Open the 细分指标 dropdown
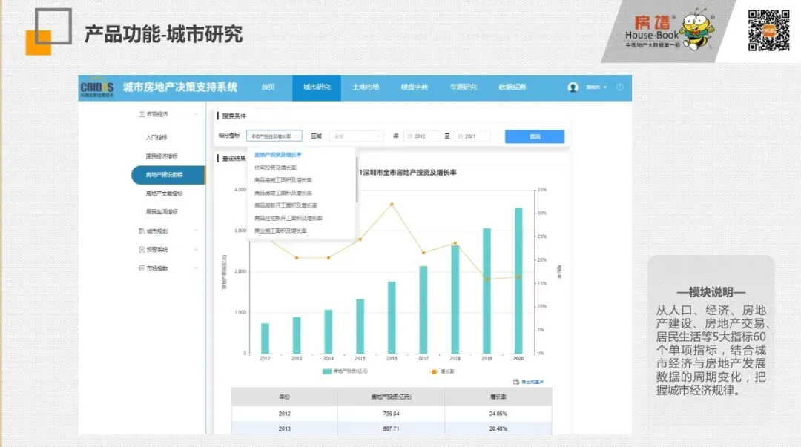 click(x=274, y=136)
